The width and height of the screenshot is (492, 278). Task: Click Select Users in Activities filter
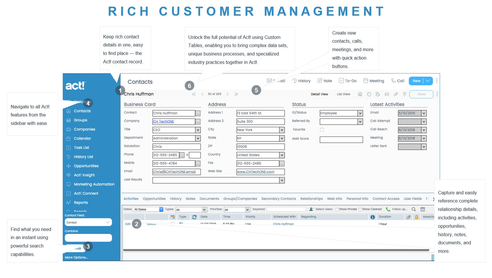[x=321, y=209]
